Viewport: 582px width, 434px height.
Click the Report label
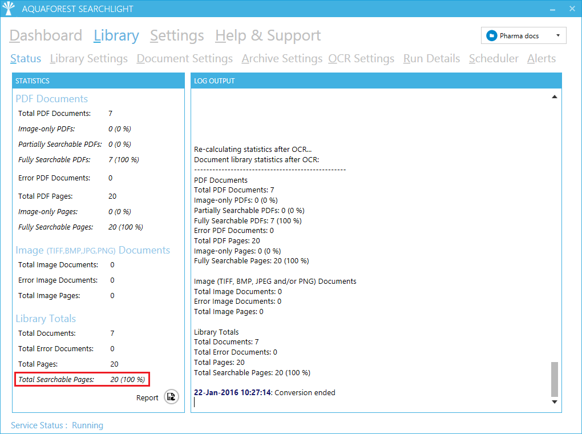point(147,397)
